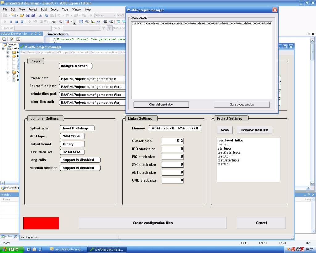Click the Redo toolbar icon
The image size is (316, 253).
(67, 15)
